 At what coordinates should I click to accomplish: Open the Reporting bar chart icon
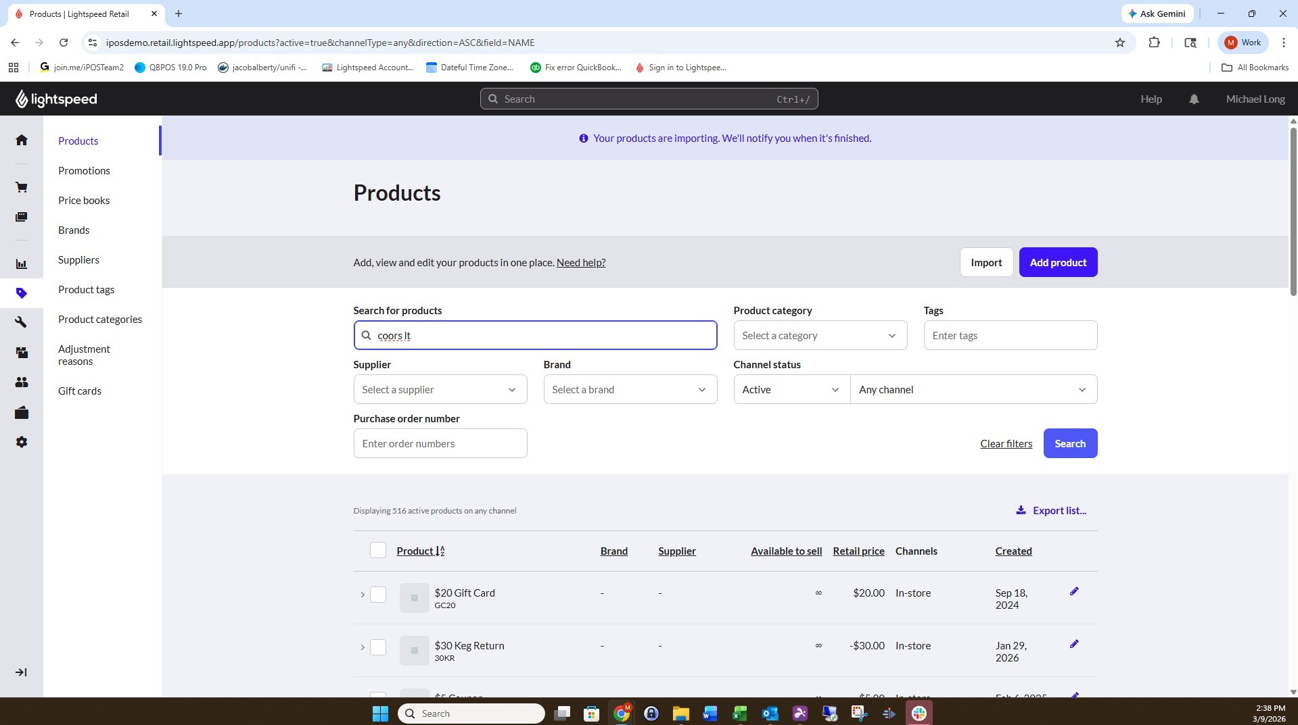[22, 264]
